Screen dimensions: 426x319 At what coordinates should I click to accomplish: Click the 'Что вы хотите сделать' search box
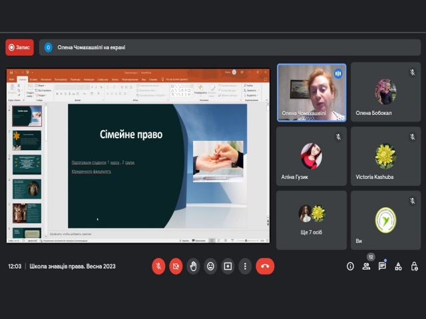[174, 80]
